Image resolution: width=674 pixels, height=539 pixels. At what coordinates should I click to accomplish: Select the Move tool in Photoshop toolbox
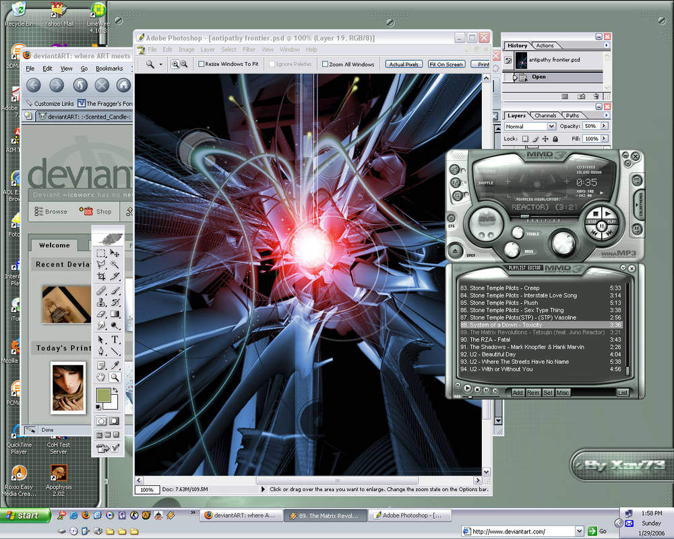pyautogui.click(x=115, y=253)
